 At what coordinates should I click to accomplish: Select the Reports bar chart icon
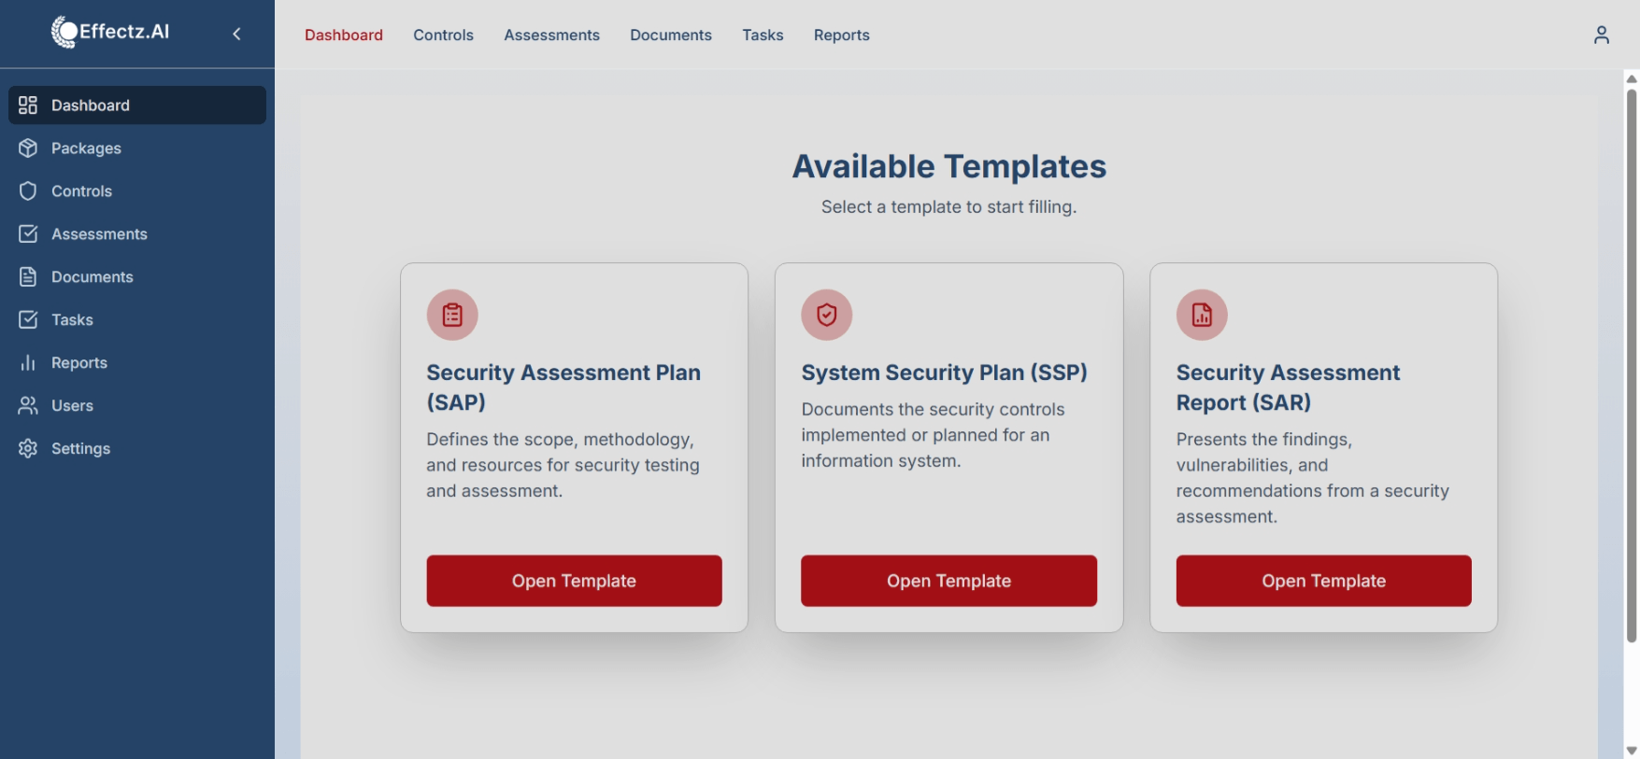pos(28,363)
